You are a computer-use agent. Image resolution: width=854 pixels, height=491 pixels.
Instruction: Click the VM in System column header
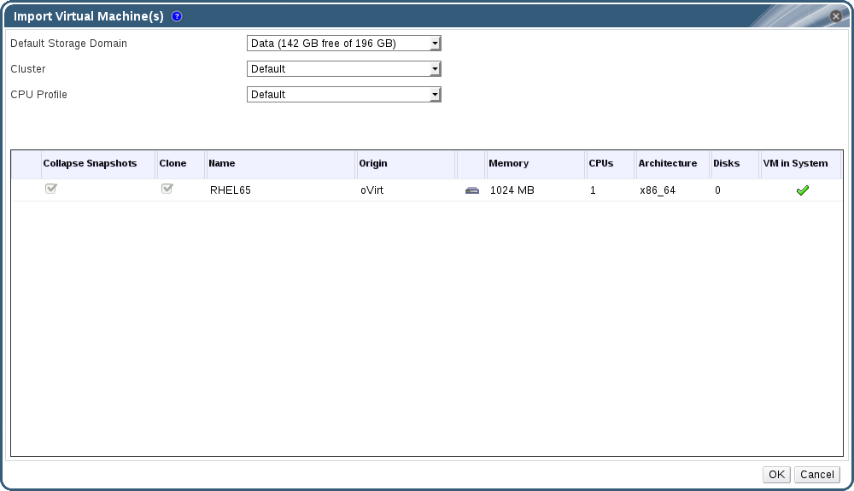click(x=800, y=163)
